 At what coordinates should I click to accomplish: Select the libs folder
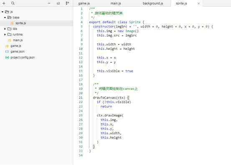click(15, 29)
